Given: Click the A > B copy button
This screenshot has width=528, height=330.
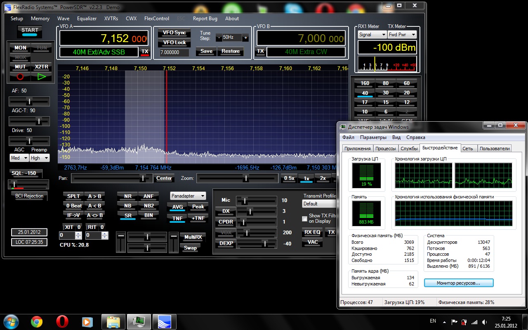Looking at the screenshot, I should tap(94, 196).
